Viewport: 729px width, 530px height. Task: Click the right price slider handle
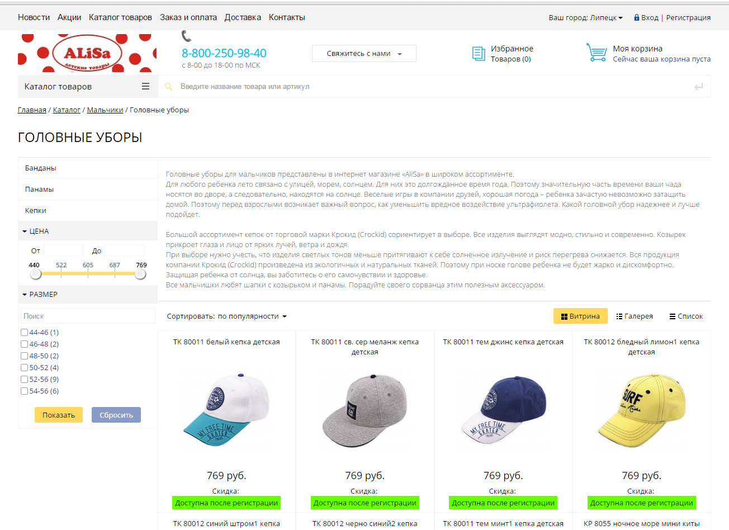[140, 274]
